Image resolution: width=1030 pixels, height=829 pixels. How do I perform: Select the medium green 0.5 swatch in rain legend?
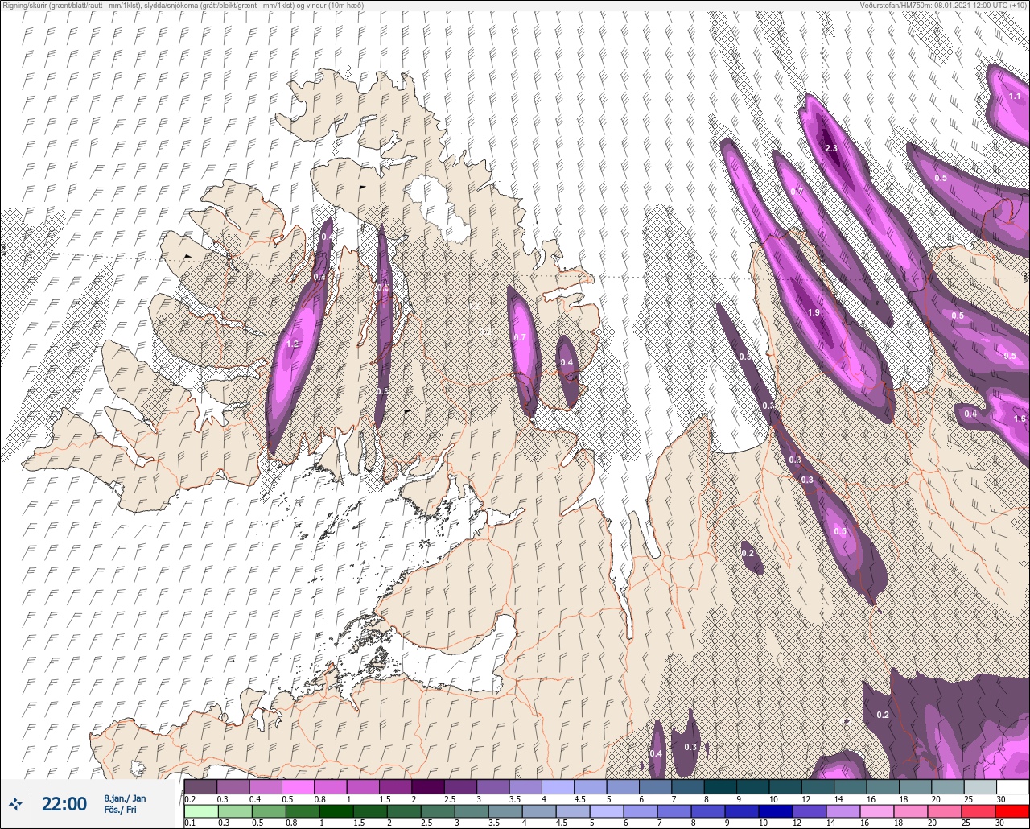point(269,811)
